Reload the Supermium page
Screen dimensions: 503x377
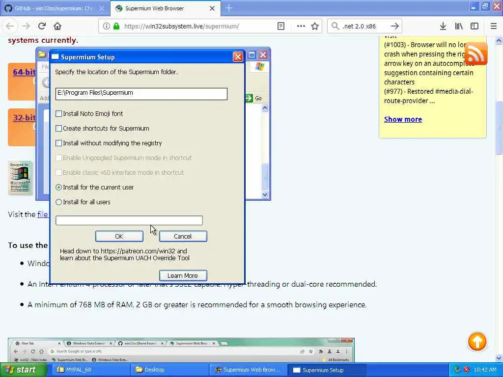click(x=42, y=26)
